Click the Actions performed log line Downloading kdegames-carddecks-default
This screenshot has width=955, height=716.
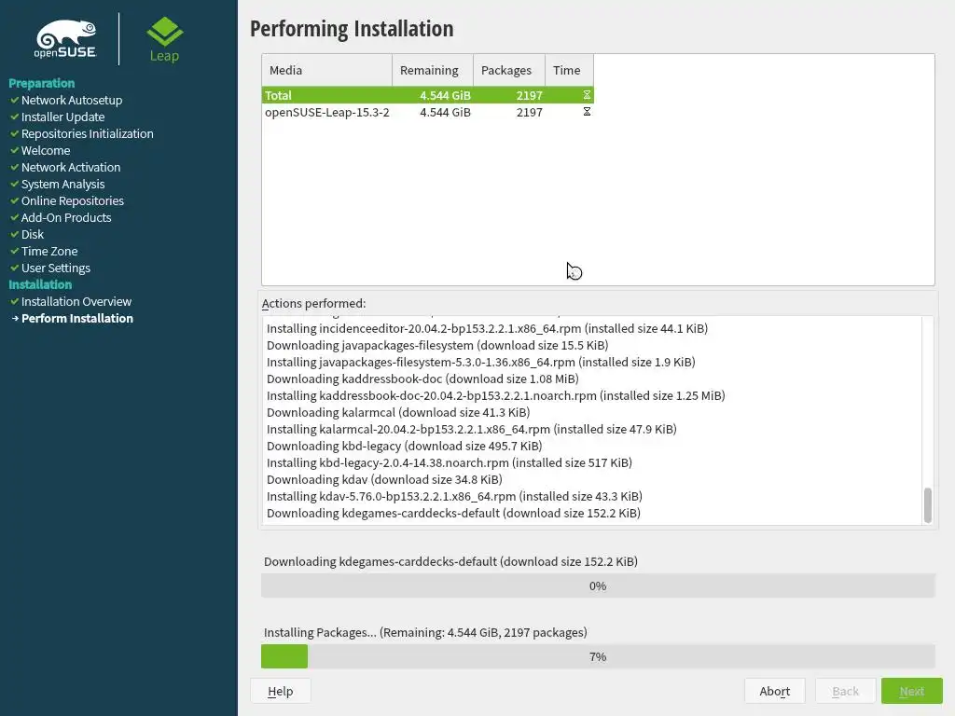coord(454,513)
